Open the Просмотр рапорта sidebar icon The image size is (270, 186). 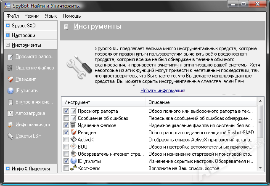pyautogui.click(x=10, y=56)
